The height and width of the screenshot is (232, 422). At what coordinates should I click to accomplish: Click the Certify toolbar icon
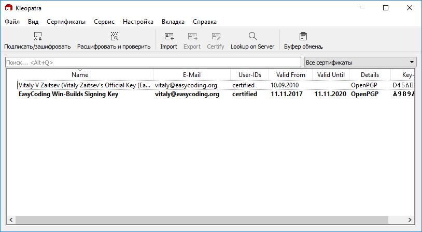click(x=216, y=36)
